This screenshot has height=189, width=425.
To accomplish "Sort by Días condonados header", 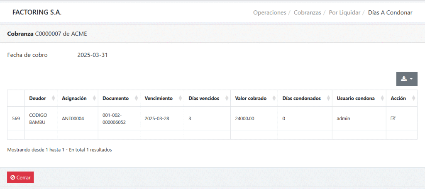I will 305,98.
